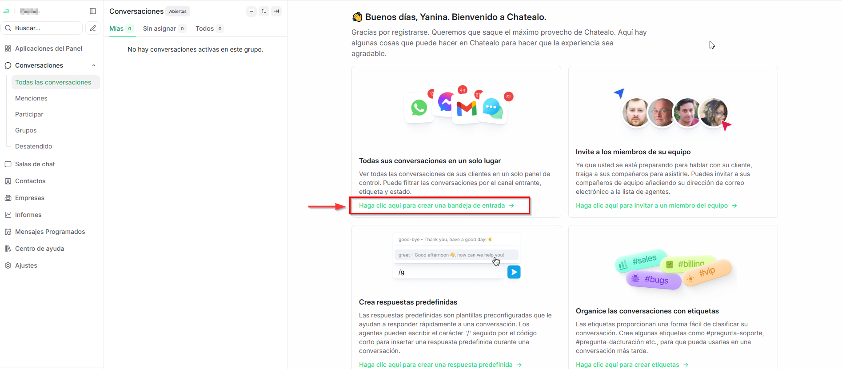Open the Informes reports page
The width and height of the screenshot is (842, 369).
pos(28,215)
